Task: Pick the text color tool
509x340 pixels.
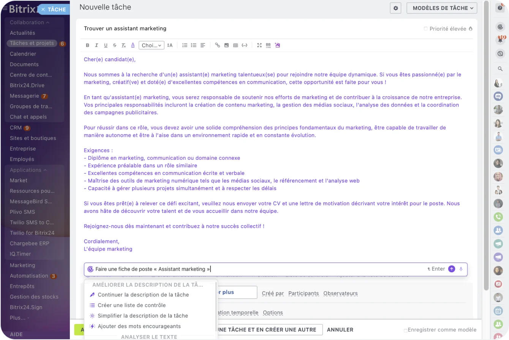Action: [x=133, y=45]
